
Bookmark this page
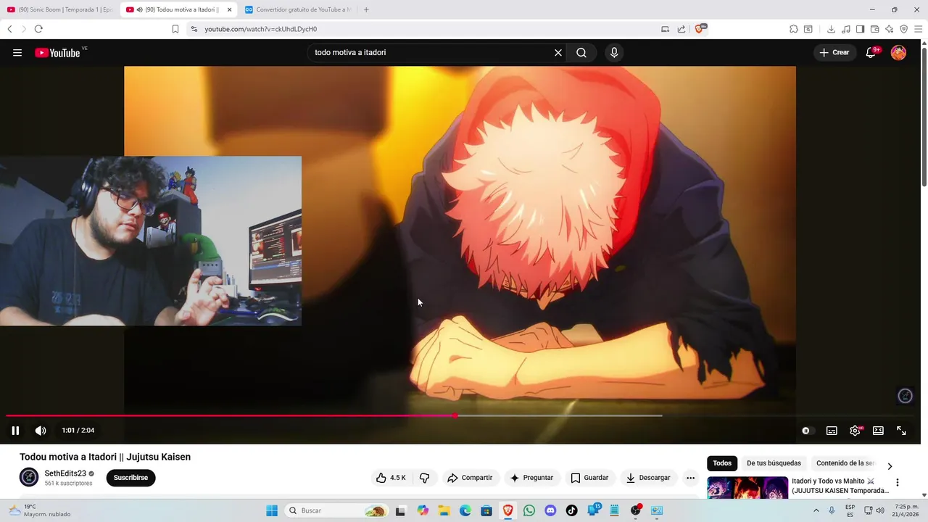click(175, 29)
